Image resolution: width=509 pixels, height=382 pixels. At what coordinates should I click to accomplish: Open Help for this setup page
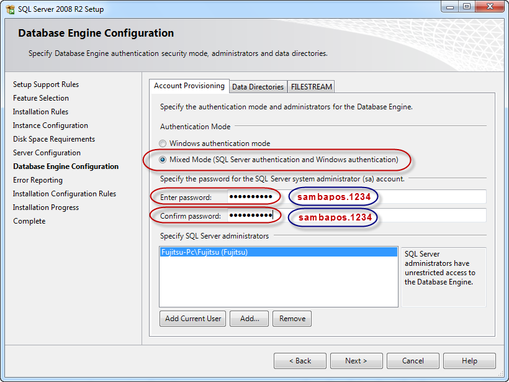point(469,361)
